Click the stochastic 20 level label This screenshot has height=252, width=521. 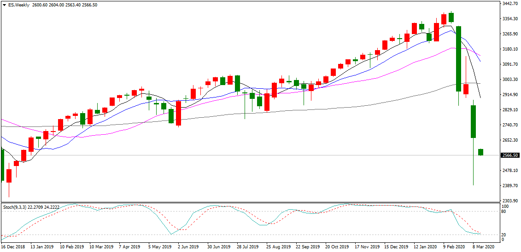point(504,235)
